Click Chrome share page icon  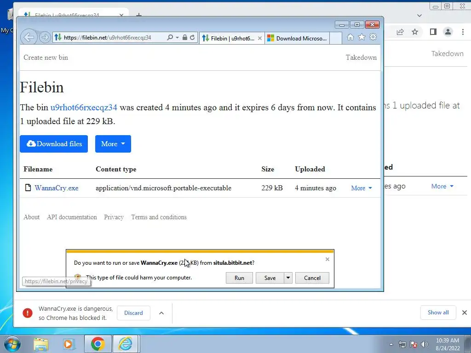(400, 32)
